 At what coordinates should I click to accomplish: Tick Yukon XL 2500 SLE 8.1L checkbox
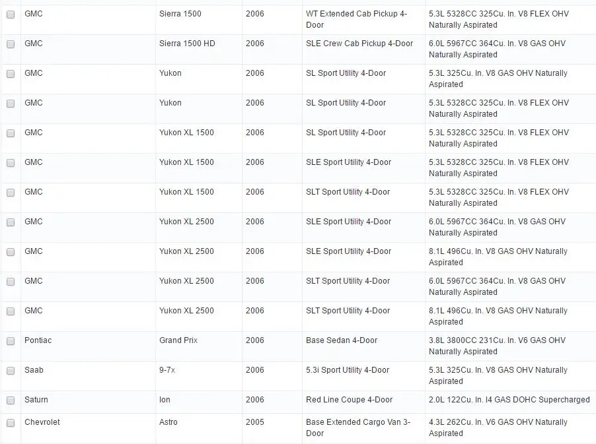pyautogui.click(x=11, y=252)
